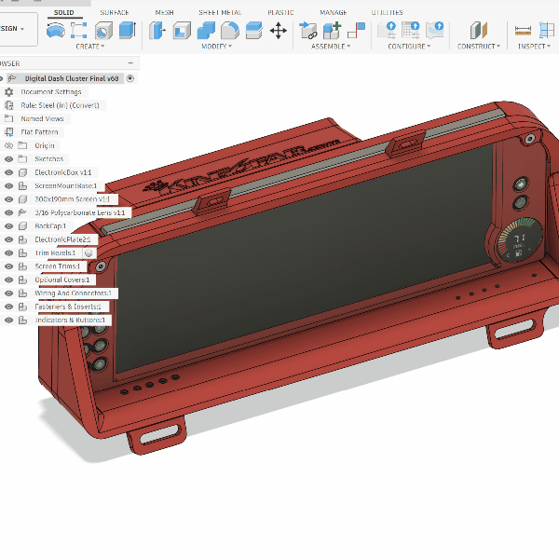Activate the Move/Copy arrows tool
Viewport: 559px width, 559px height.
coord(279,31)
